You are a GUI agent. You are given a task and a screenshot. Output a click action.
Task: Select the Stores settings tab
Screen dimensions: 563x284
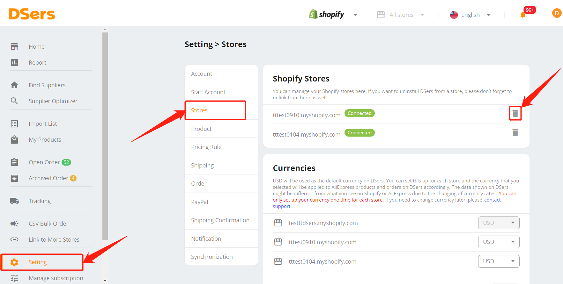(x=221, y=110)
